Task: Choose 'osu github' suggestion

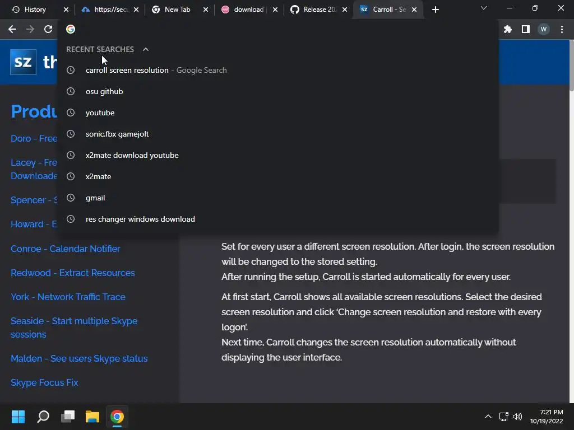Action: pos(278,91)
